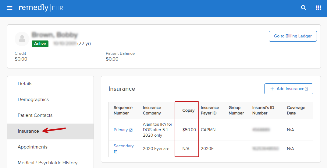Screen dimensions: 327x168
Task: Open the apps grid icon
Action: [318, 8]
